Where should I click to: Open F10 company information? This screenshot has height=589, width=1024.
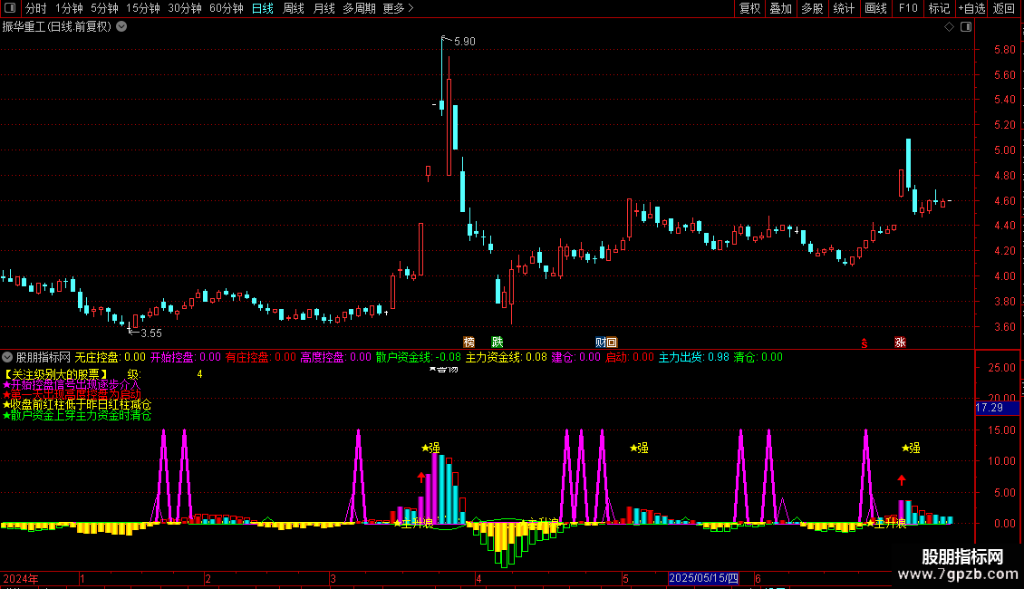coord(908,8)
